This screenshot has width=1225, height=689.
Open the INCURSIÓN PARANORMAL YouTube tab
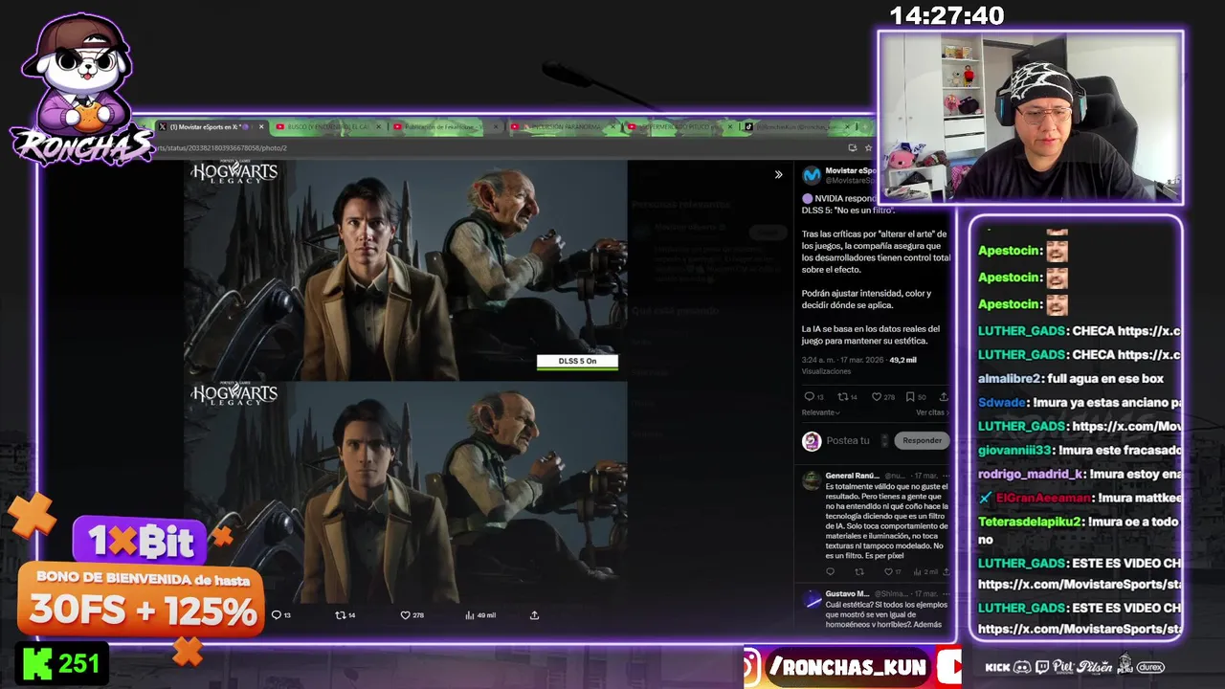point(562,126)
